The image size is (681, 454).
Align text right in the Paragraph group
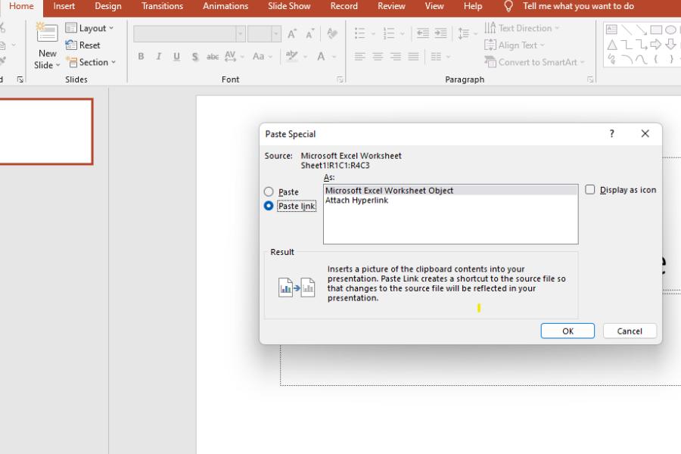(x=395, y=57)
